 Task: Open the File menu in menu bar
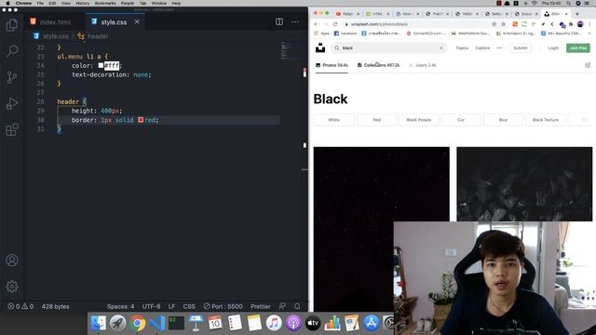click(x=40, y=3)
